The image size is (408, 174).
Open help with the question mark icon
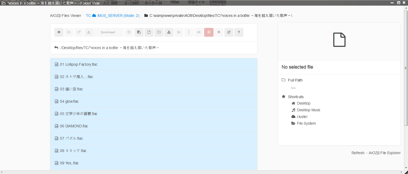[239, 32]
